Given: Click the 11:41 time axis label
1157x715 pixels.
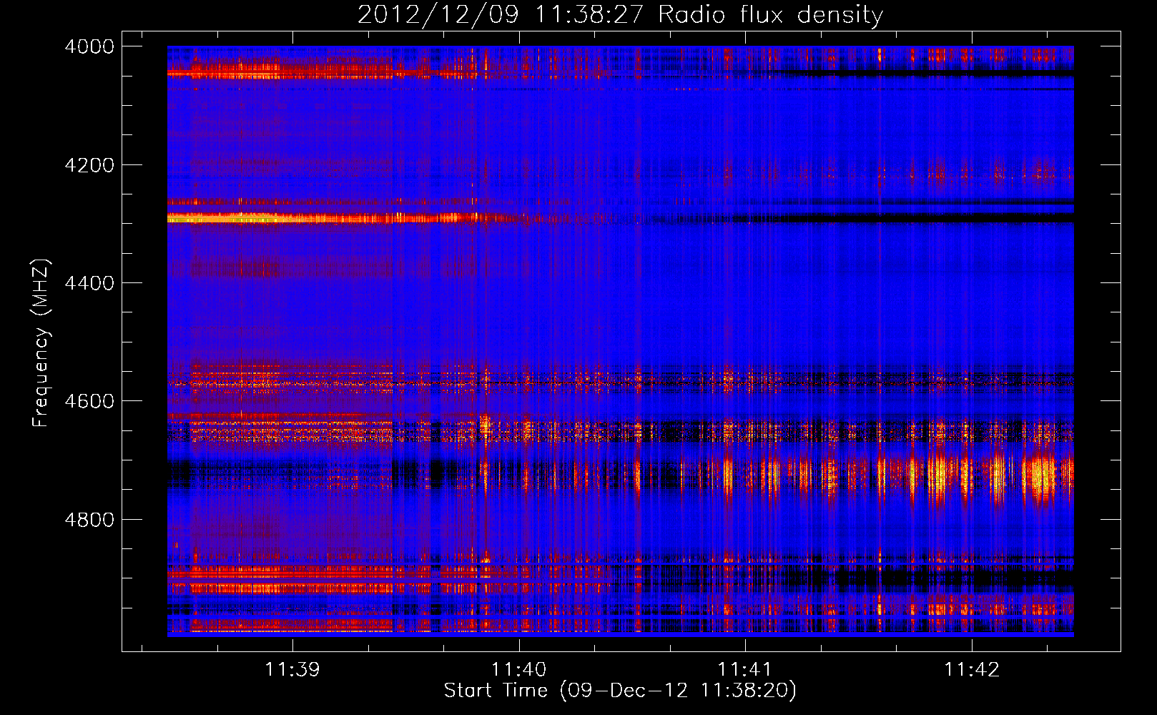Looking at the screenshot, I should tap(745, 670).
